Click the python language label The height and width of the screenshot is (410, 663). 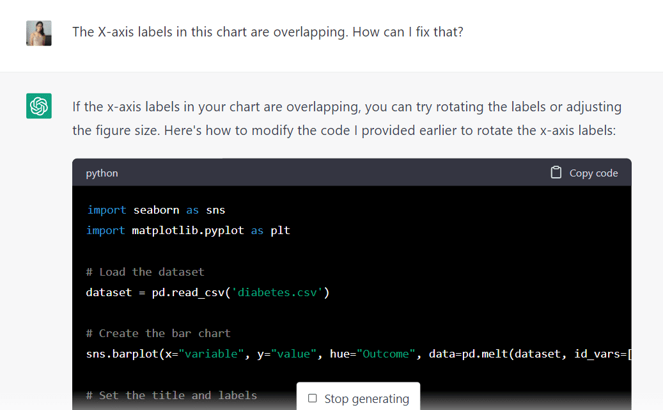click(102, 173)
